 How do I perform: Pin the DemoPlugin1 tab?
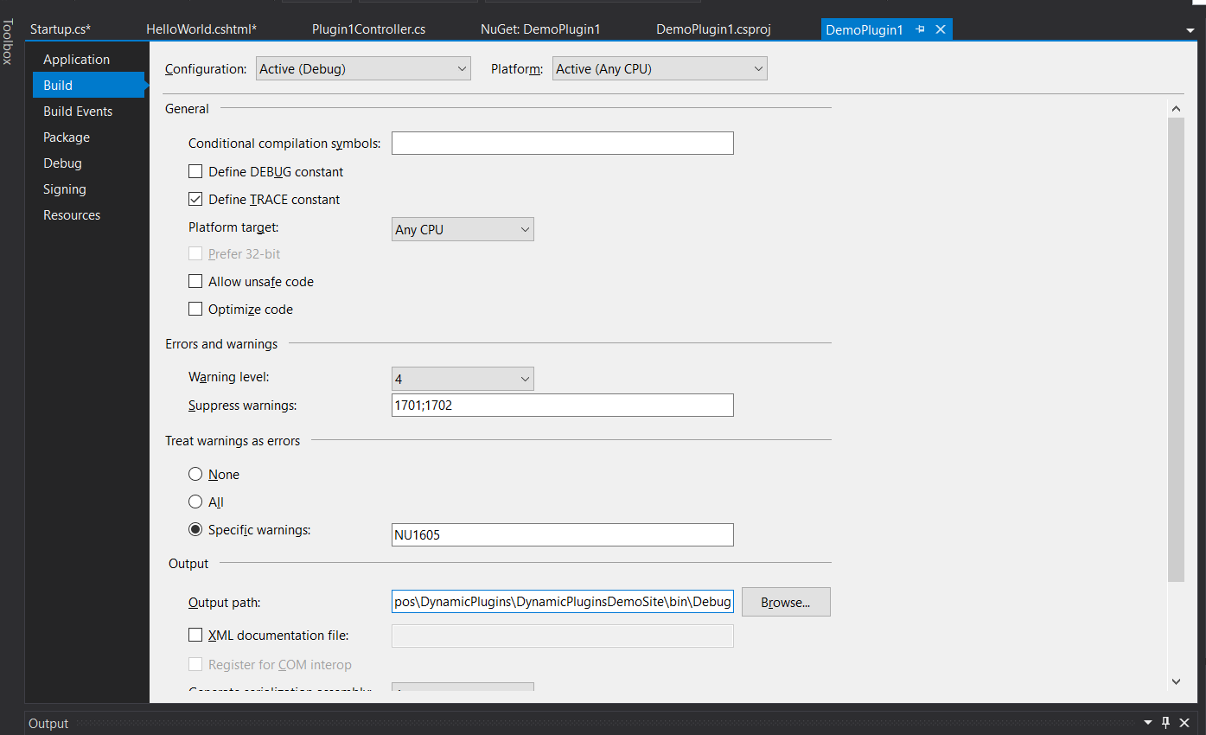point(921,29)
